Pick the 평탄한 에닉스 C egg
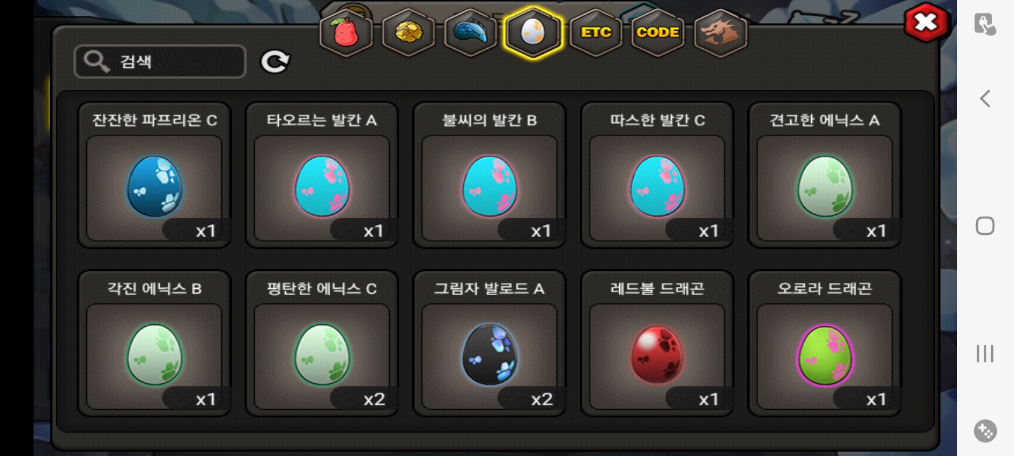Screen dimensions: 1014x456 point(322,344)
